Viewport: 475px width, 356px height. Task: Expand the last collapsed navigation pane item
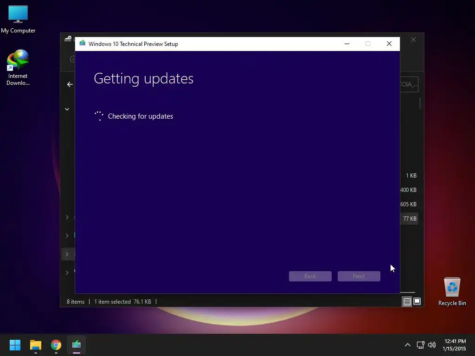pos(67,273)
